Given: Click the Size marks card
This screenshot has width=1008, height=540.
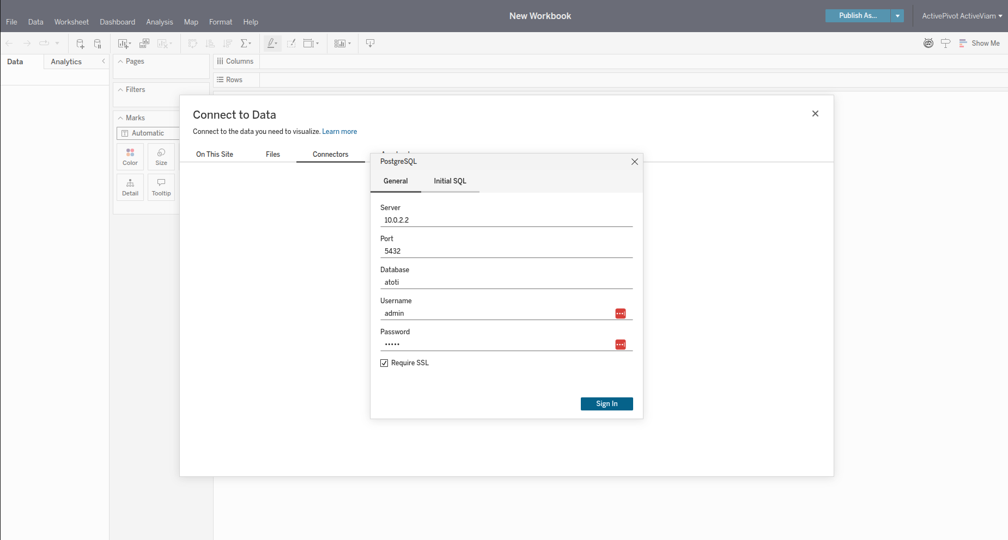Looking at the screenshot, I should [x=161, y=157].
